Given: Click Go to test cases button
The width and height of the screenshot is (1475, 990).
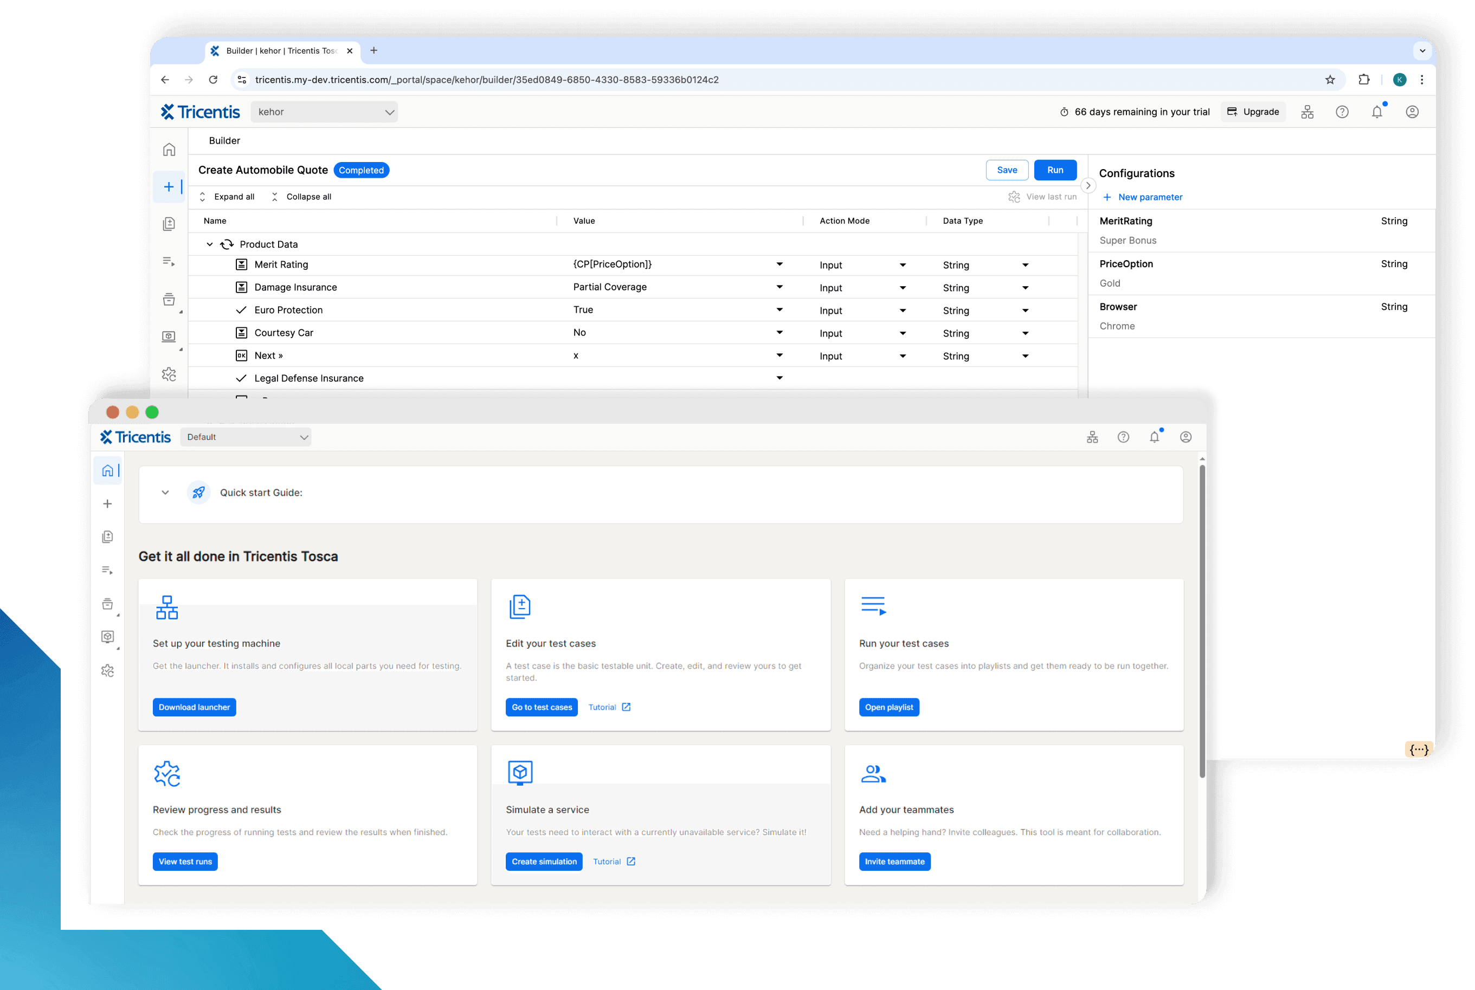Looking at the screenshot, I should pos(541,707).
